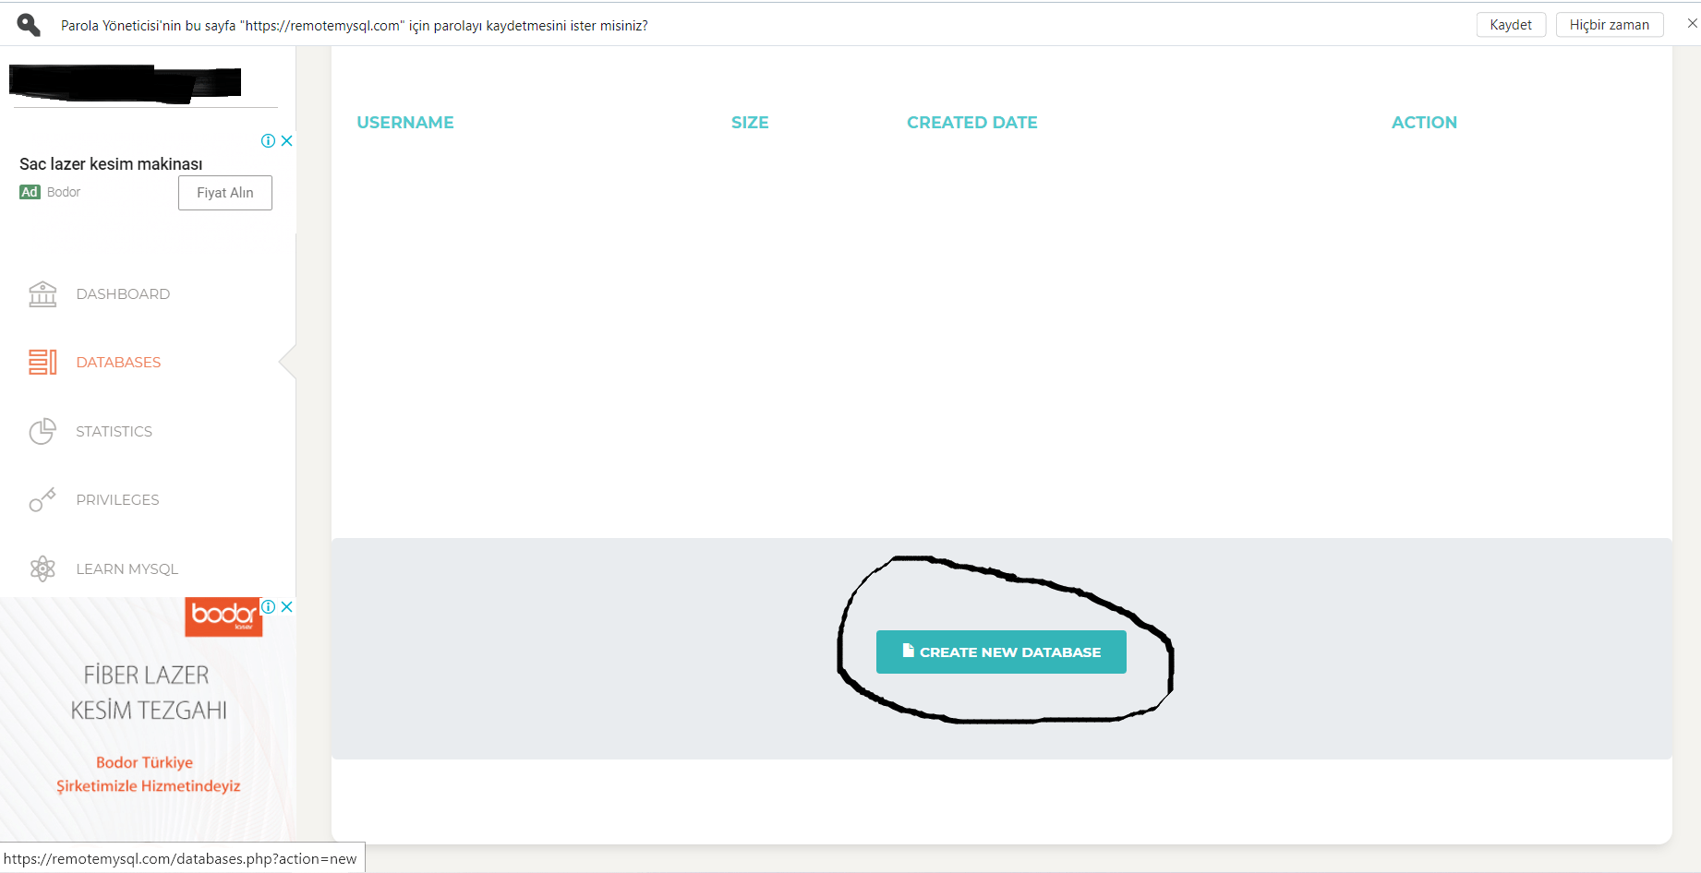Open the Sac lazer kesim makinası ad link
This screenshot has width=1701, height=873.
tap(111, 163)
